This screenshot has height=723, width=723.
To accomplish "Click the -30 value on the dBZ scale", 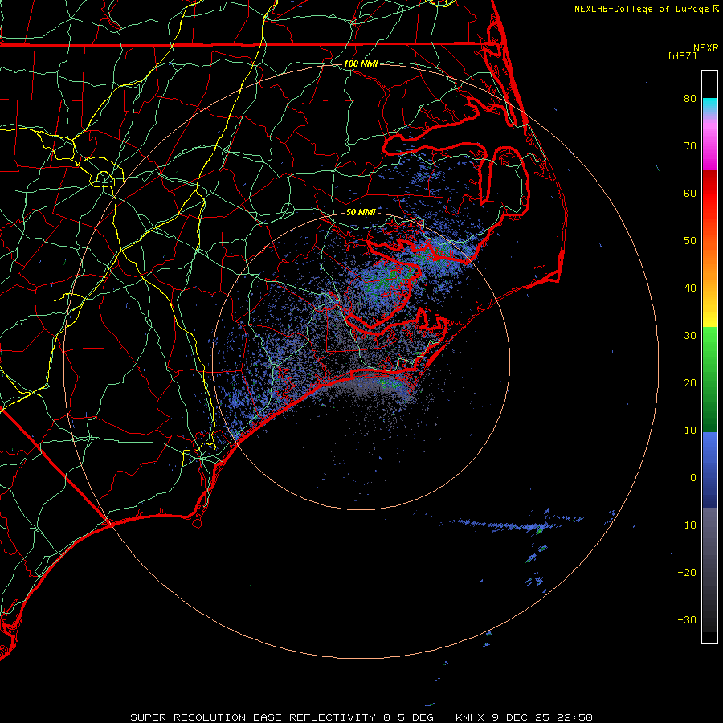I will pos(687,619).
